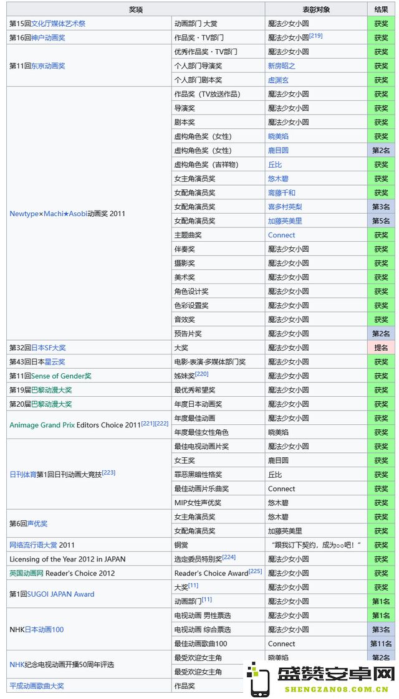399x699 pixels.
Task: Select the 罪恶黑暗性格奖 cell
Action: pos(218,475)
